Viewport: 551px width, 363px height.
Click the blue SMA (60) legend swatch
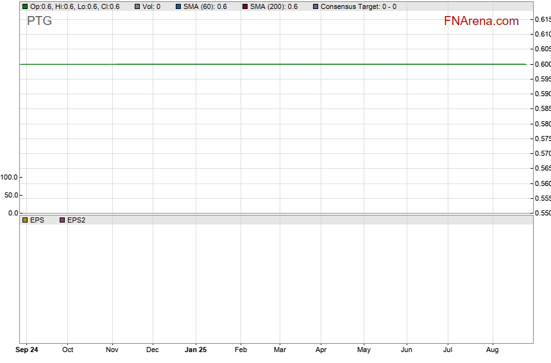click(x=178, y=6)
